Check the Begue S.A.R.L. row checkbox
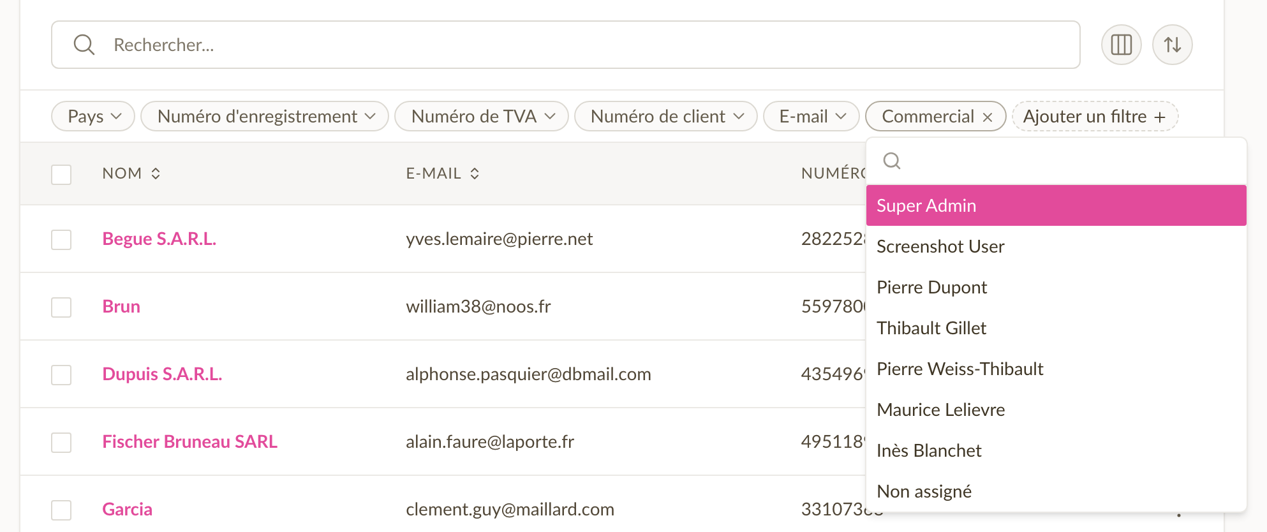 click(61, 239)
